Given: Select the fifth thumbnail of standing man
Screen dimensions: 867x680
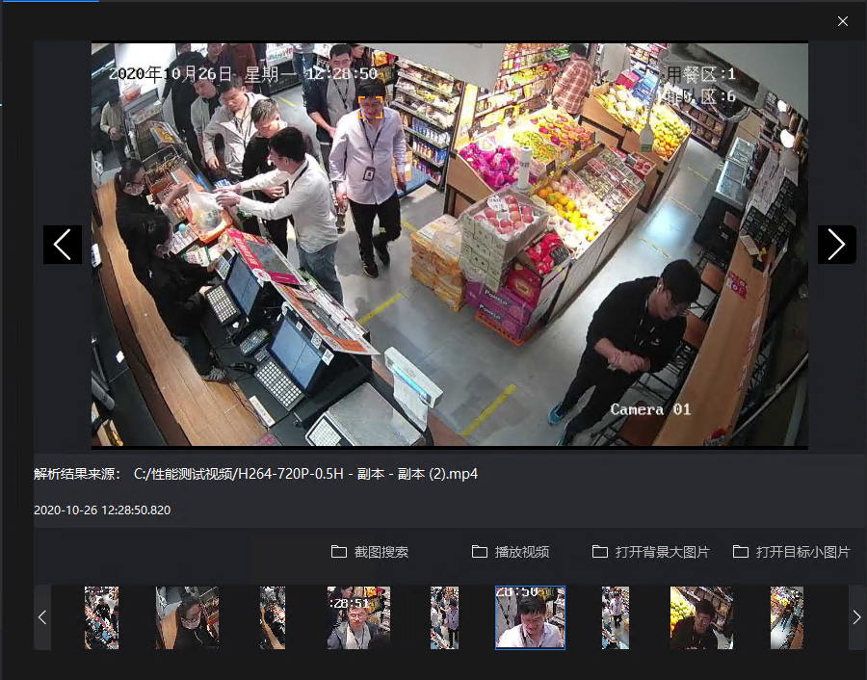Looking at the screenshot, I should 444,617.
